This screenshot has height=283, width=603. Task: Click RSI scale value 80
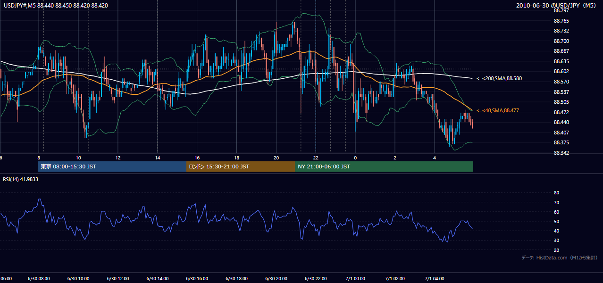pyautogui.click(x=556, y=193)
